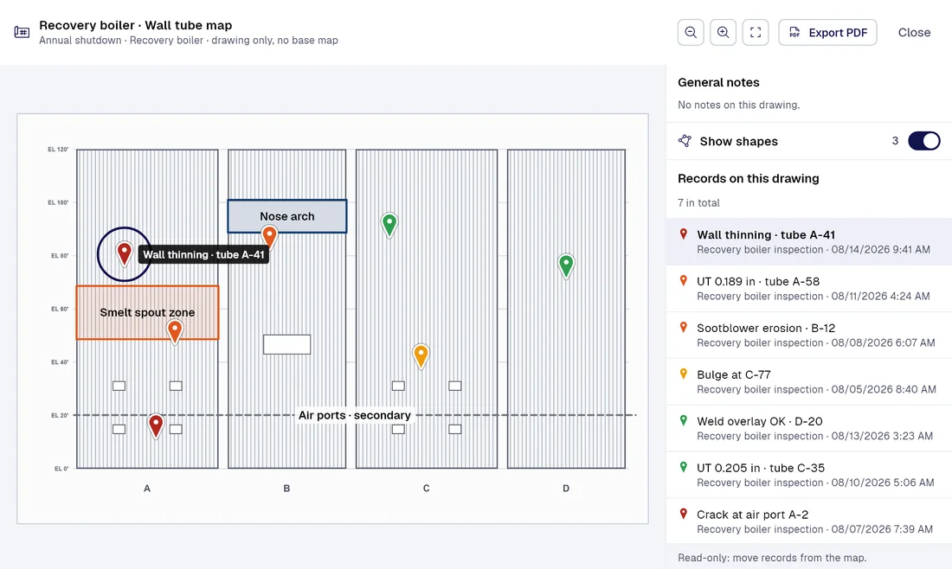Viewport: 952px width, 569px height.
Task: Fit the drawing to full screen
Action: pyautogui.click(x=756, y=33)
